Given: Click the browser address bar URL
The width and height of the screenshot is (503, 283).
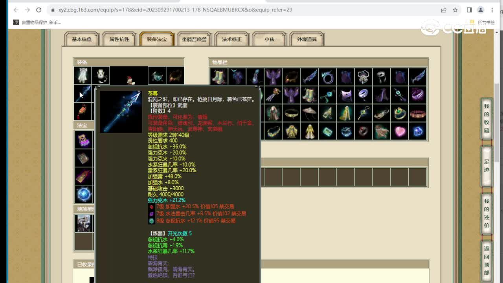Looking at the screenshot, I should click(x=175, y=10).
